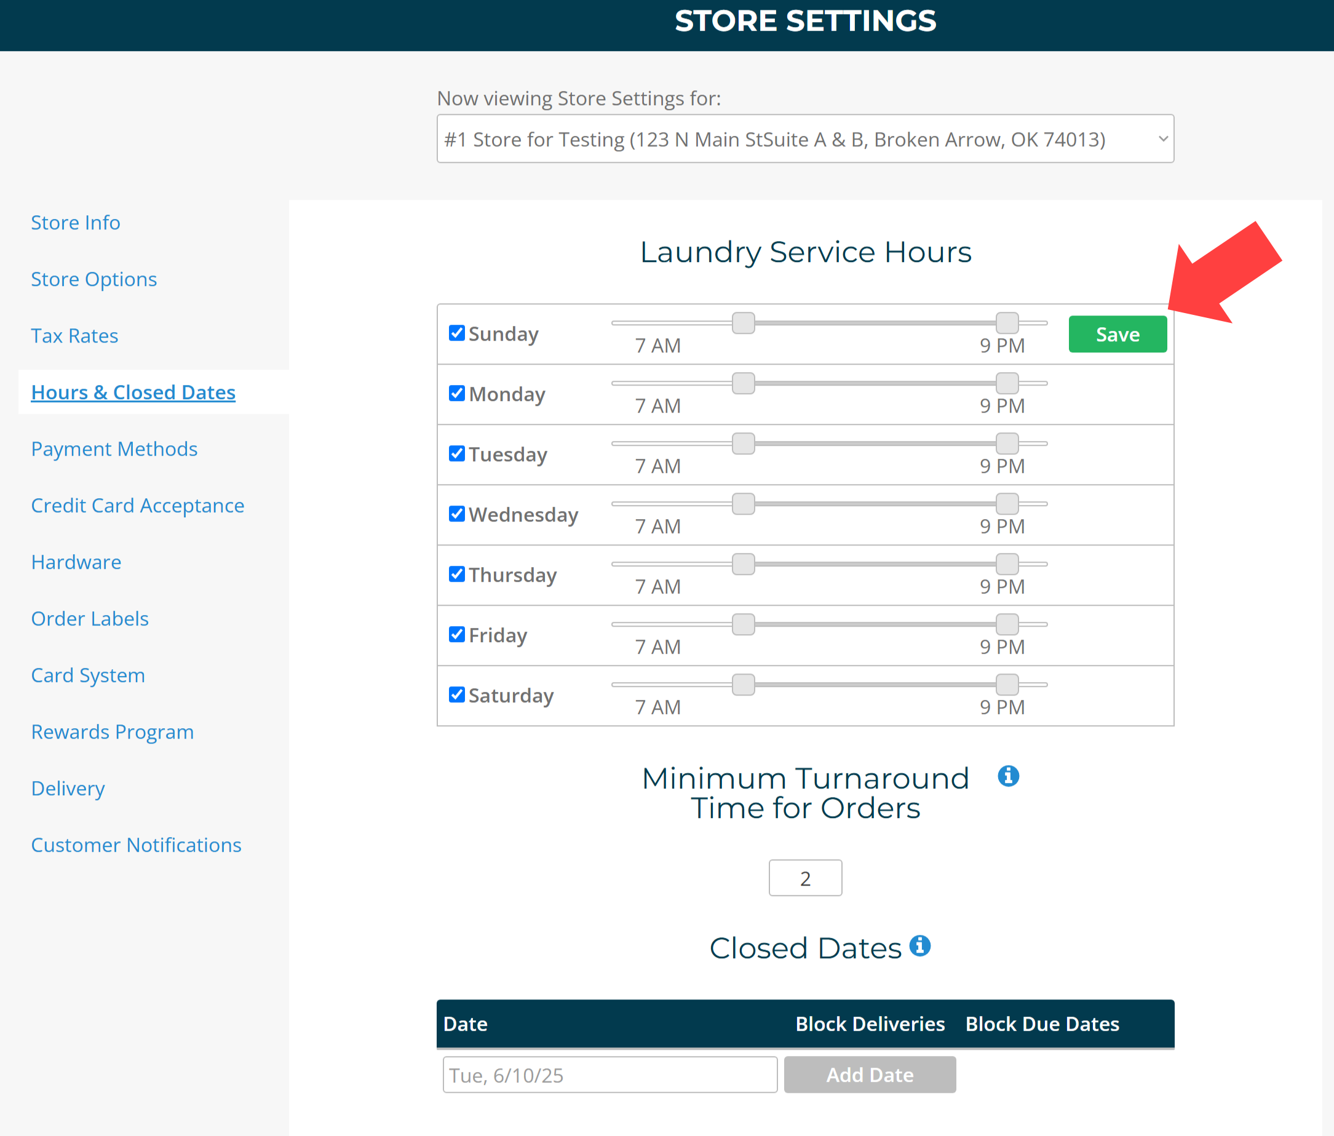Select the Rewards Program sidebar item
The height and width of the screenshot is (1136, 1334).
pyautogui.click(x=112, y=732)
